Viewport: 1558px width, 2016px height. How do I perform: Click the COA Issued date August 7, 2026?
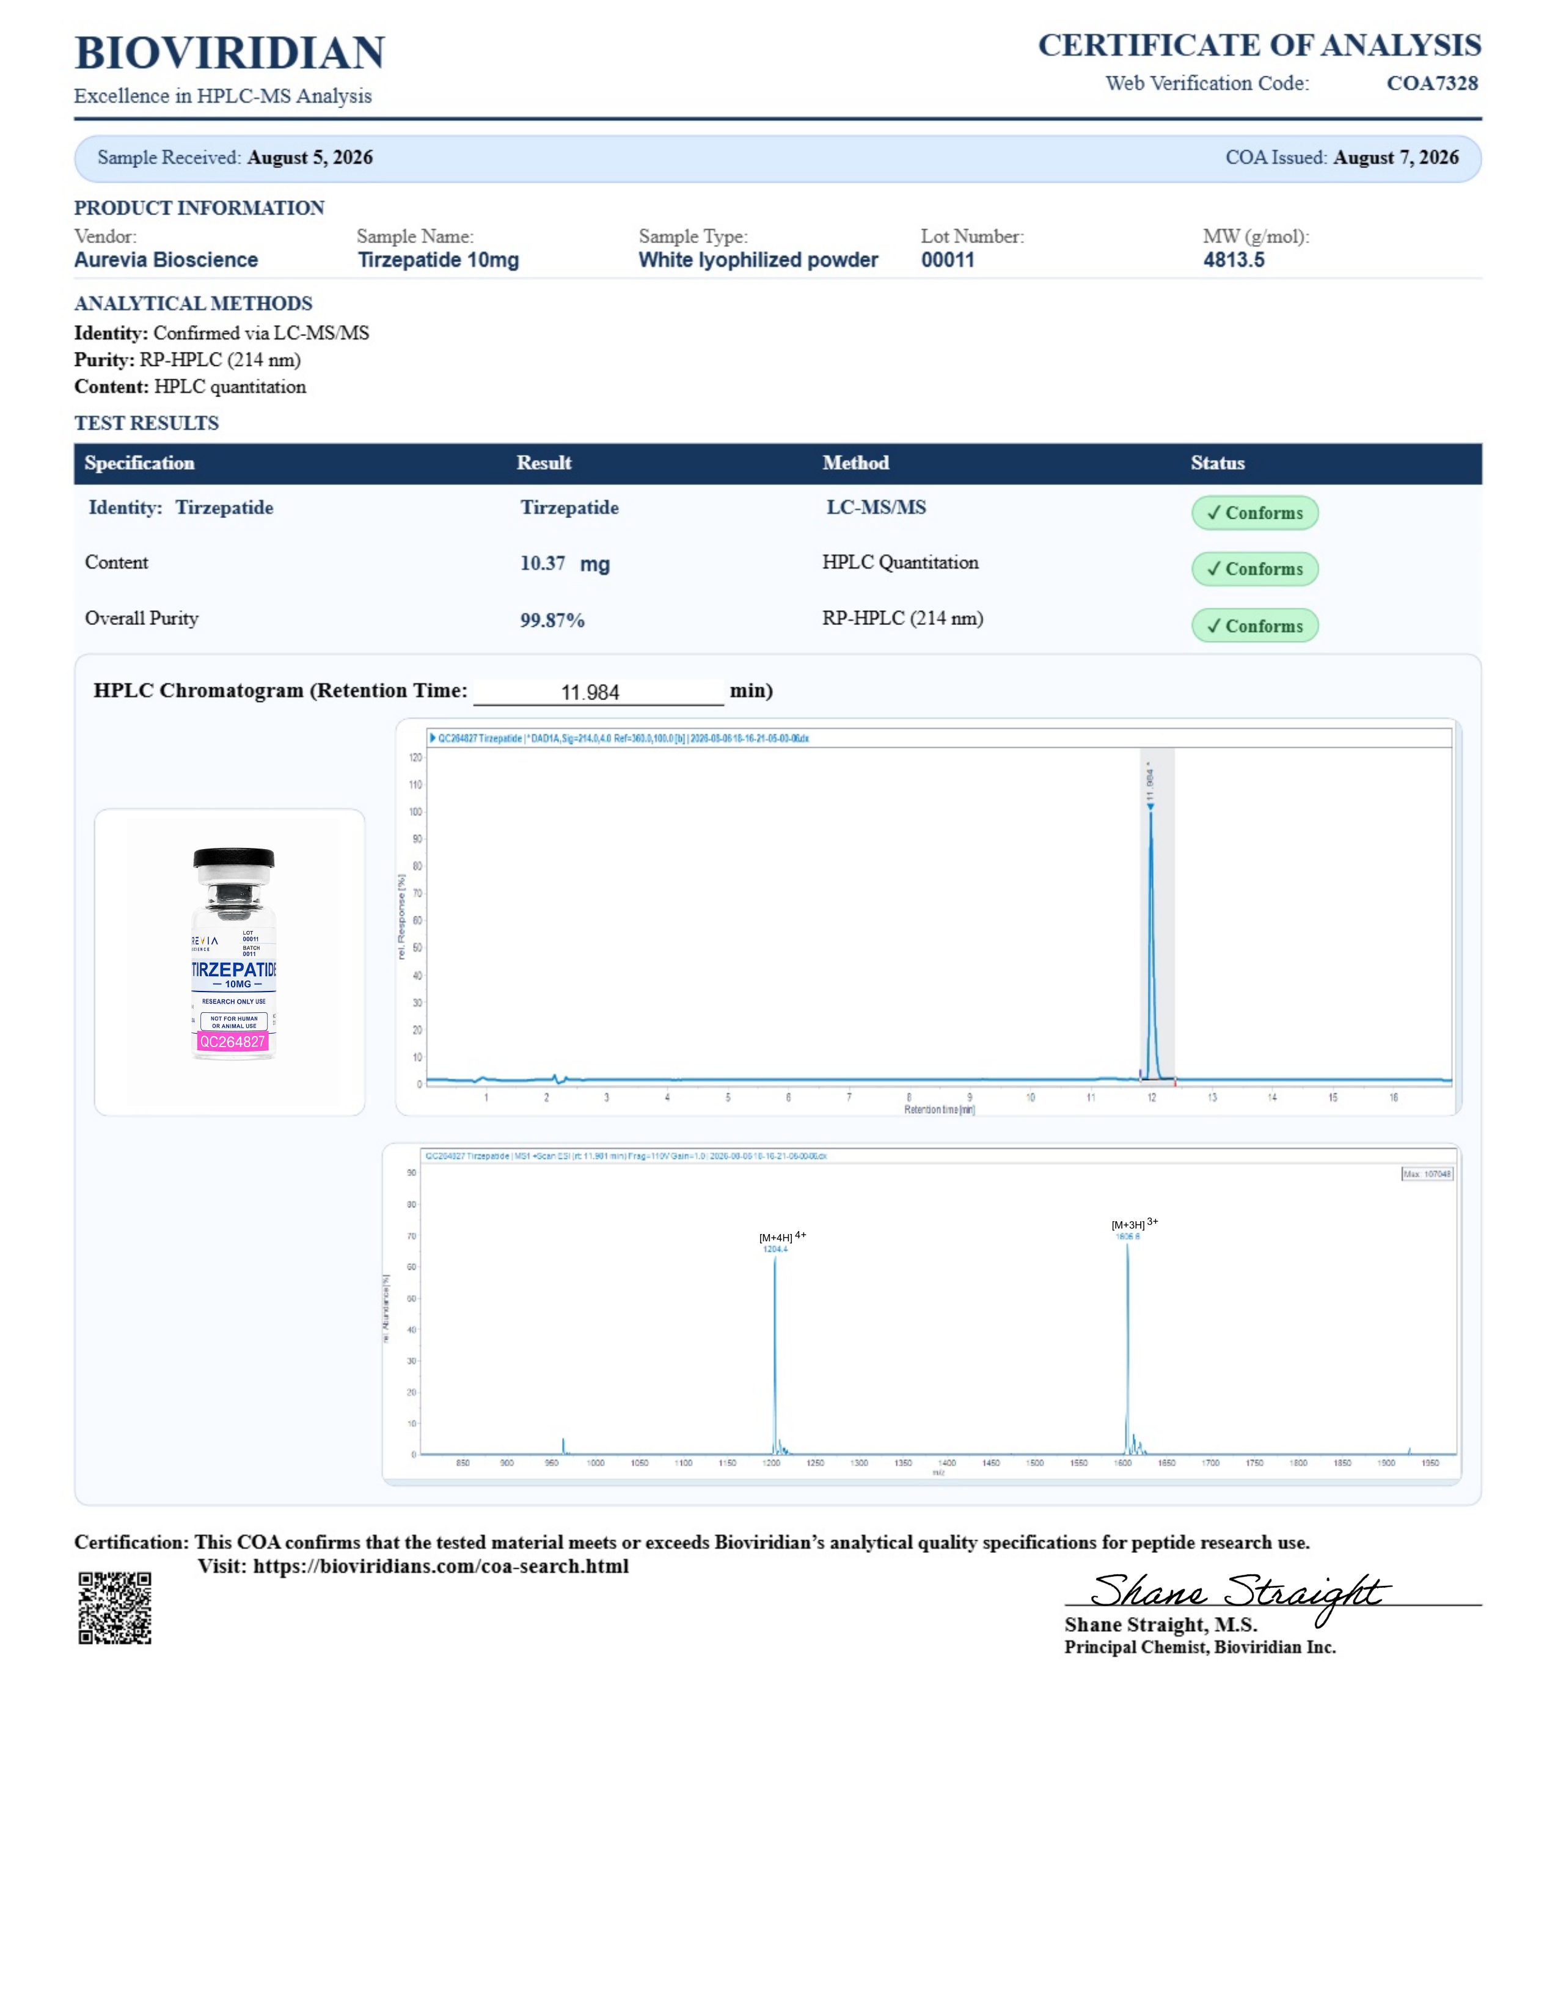pyautogui.click(x=1397, y=158)
